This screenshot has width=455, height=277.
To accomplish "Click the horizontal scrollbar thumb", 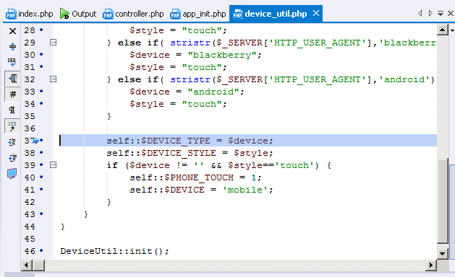I will (38, 265).
